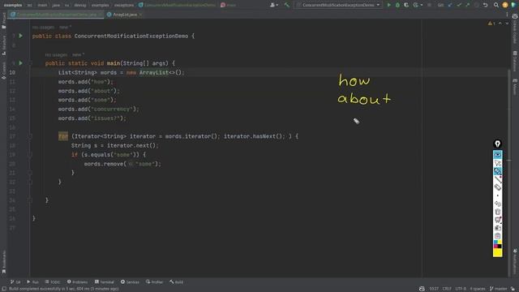
Task: Open the whiteboard icon in annotation toolbar
Action: click(497, 220)
